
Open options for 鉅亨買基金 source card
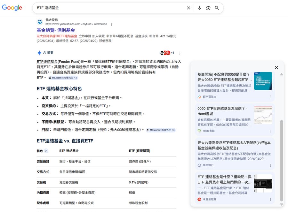tap(270, 97)
